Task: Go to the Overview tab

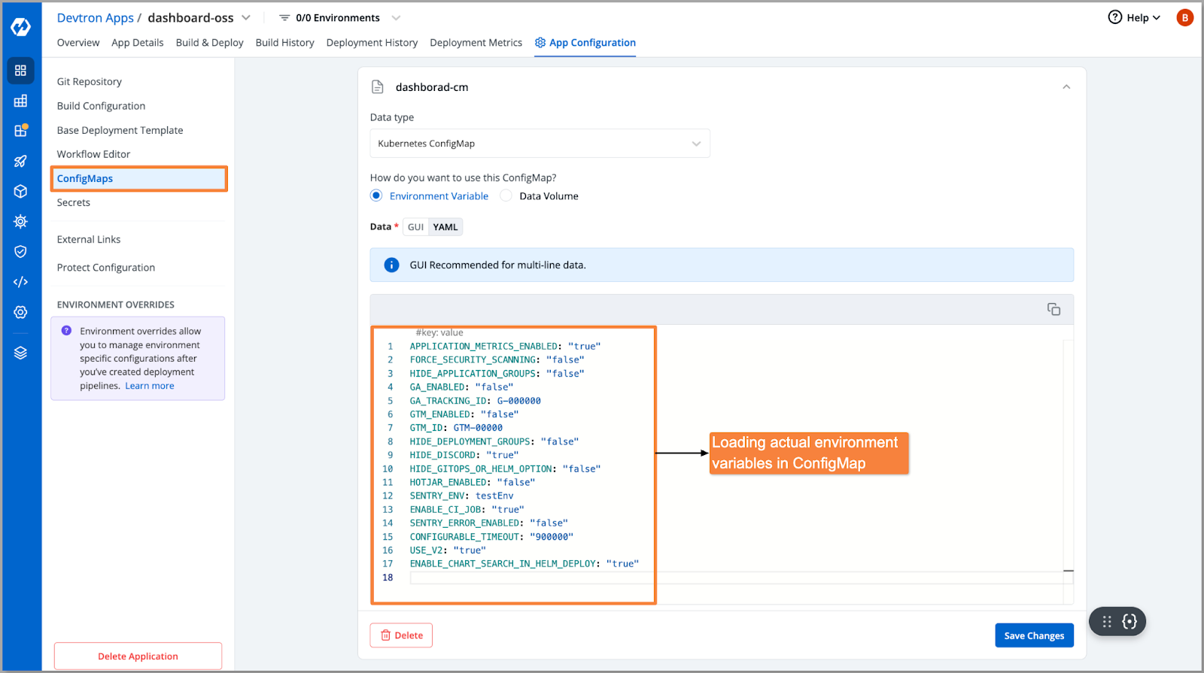Action: 78,43
